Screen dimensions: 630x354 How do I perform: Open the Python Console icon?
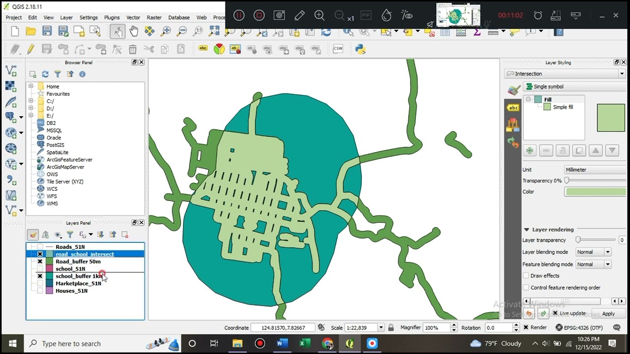point(360,49)
